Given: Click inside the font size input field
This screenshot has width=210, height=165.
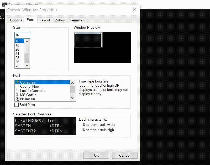Looking at the screenshot, I should point(22,35).
